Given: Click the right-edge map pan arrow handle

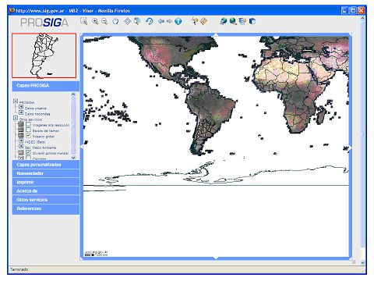Looking at the screenshot, I should (x=351, y=148).
